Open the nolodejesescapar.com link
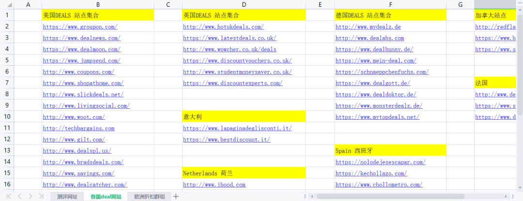523x201 pixels. coord(381,162)
